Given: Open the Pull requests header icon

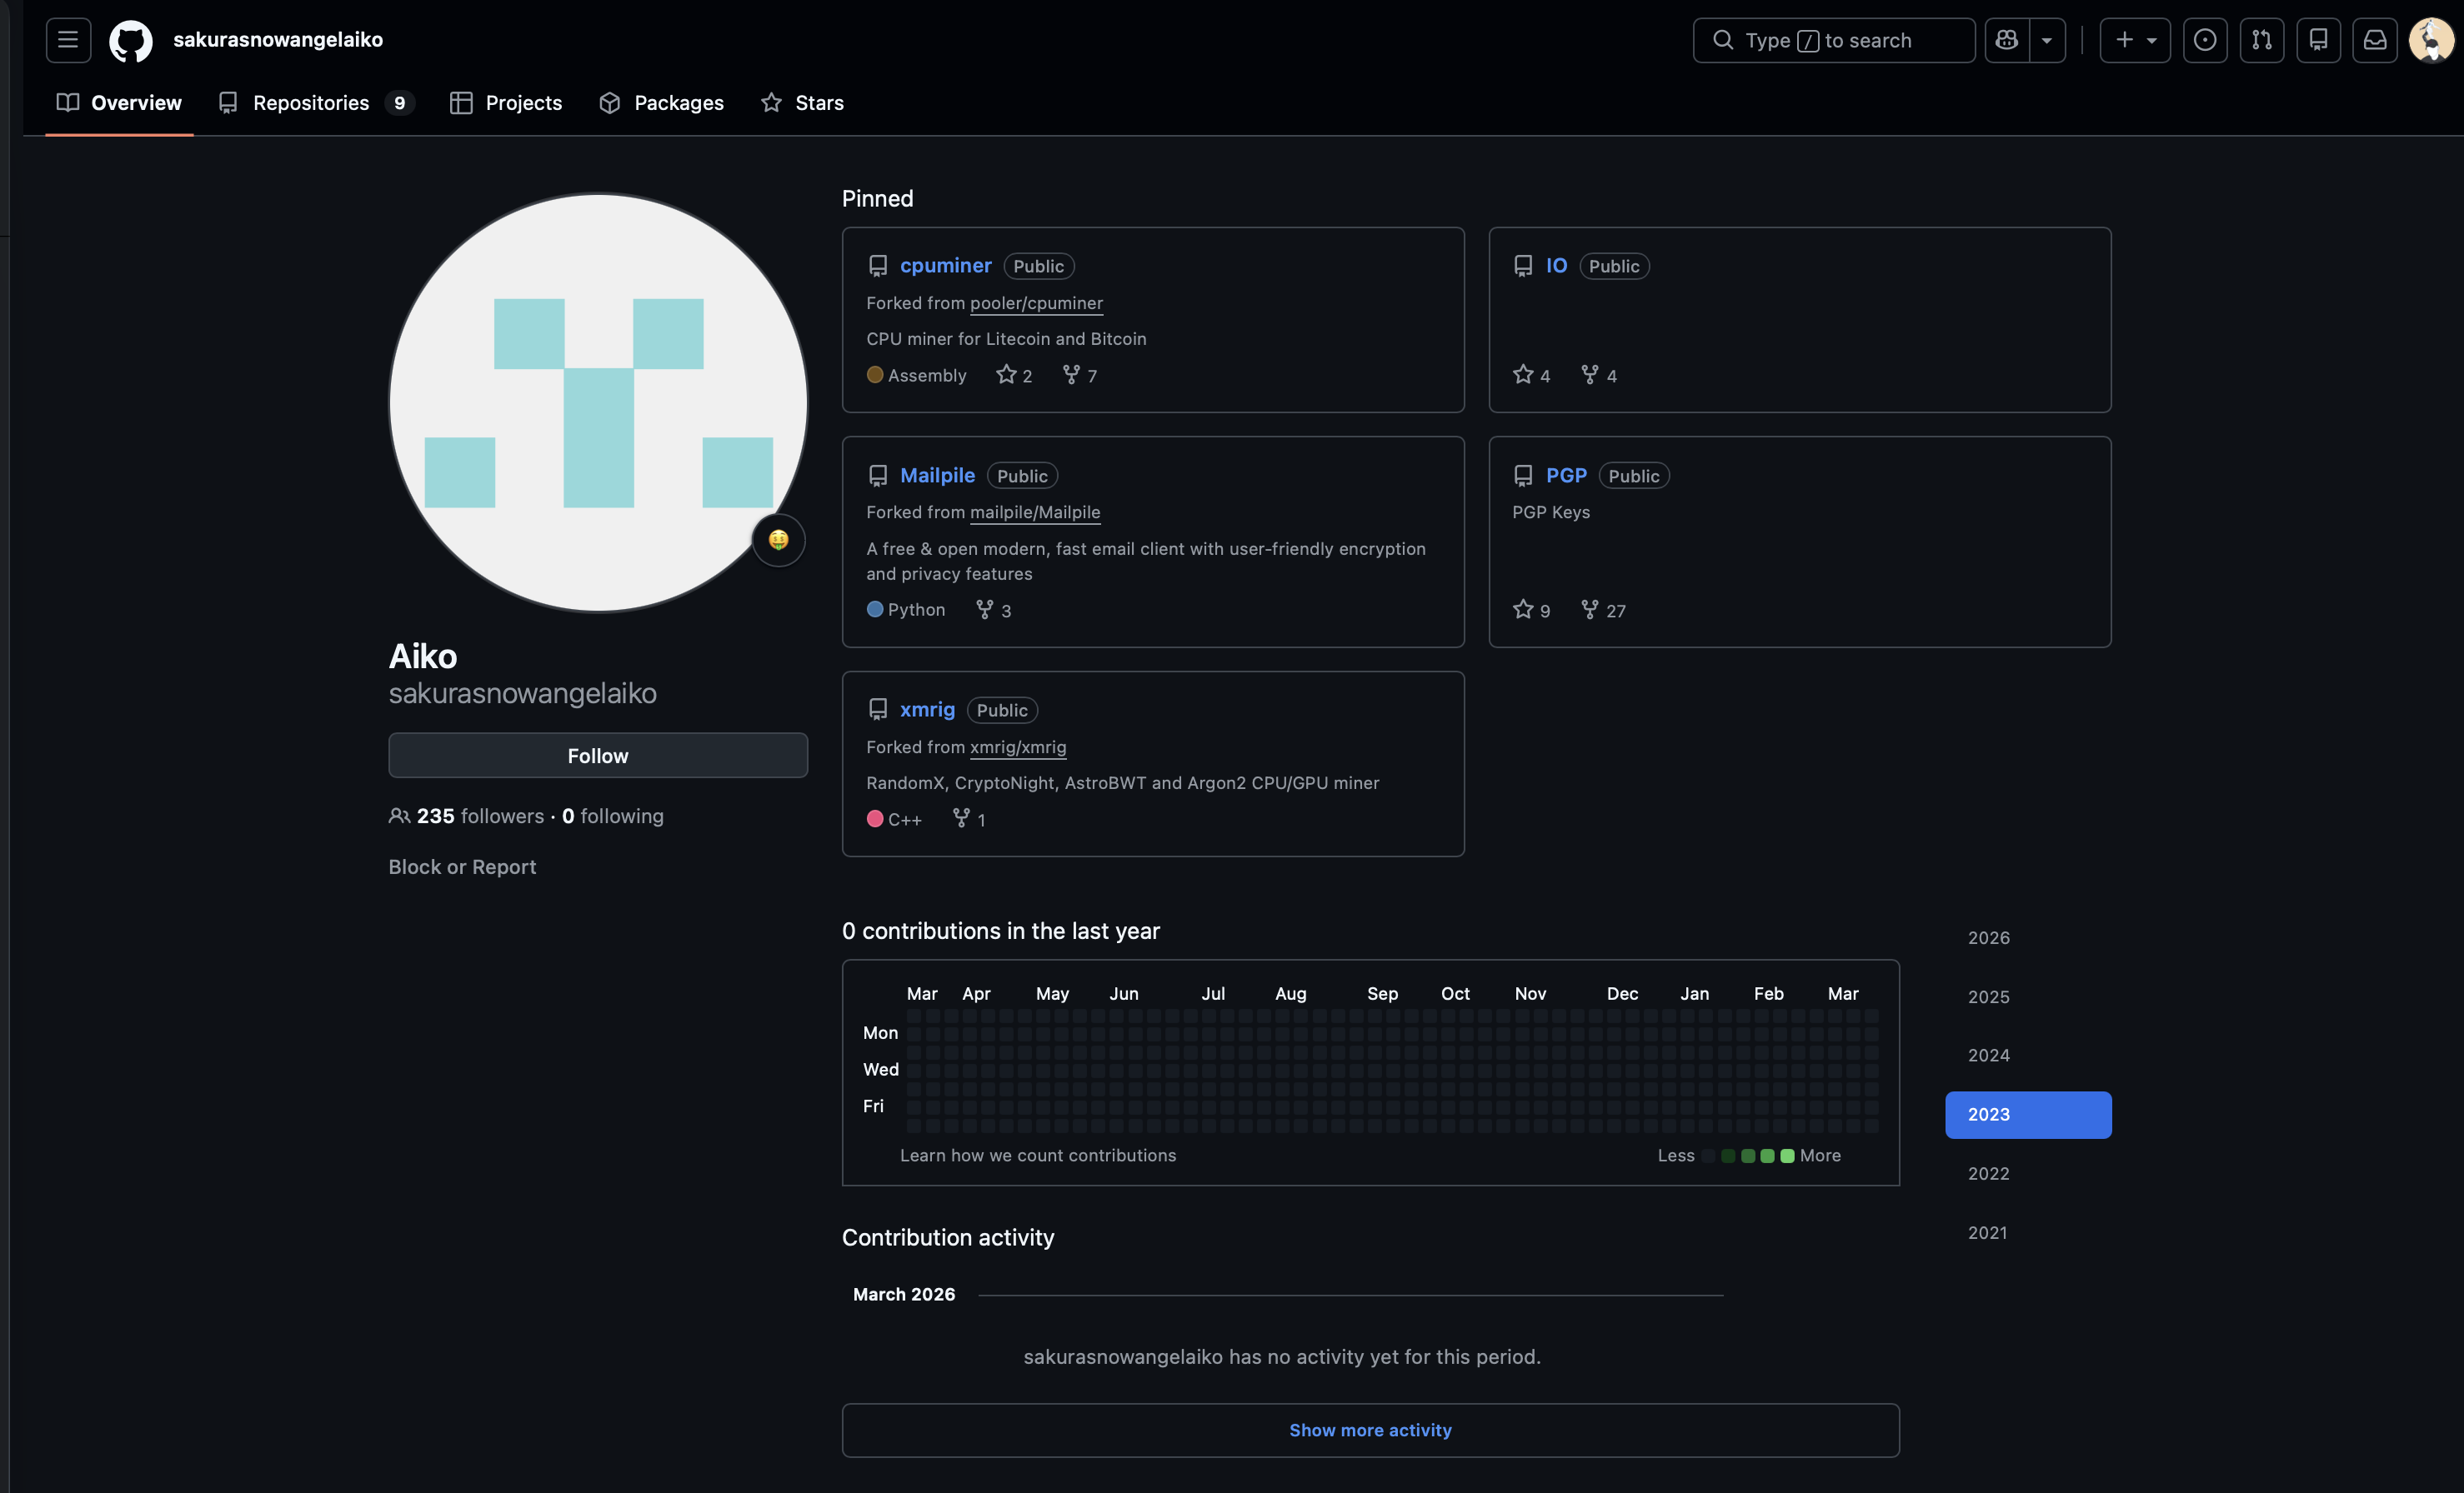Looking at the screenshot, I should coord(2261,40).
